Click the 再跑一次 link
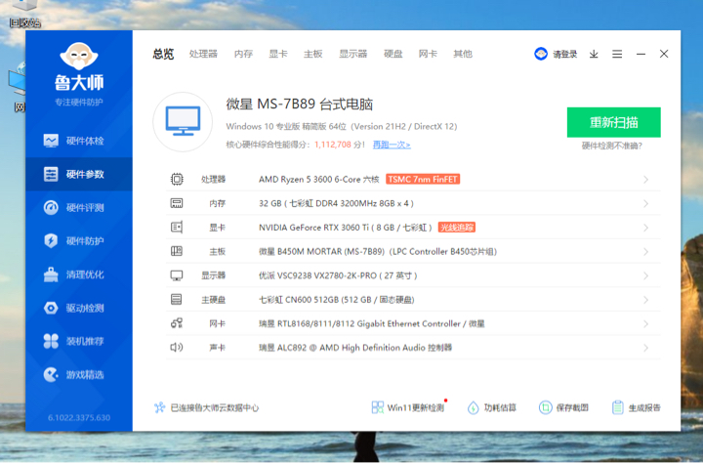The image size is (703, 463). point(392,145)
